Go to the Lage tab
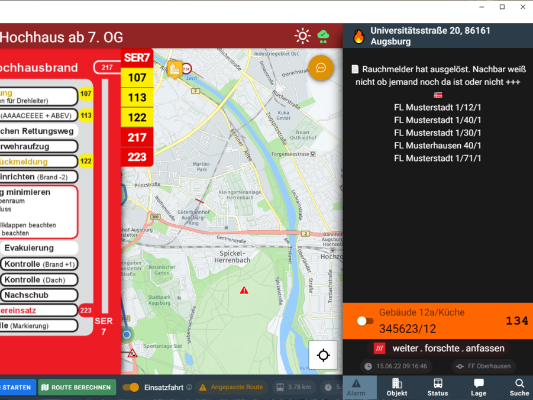Image resolution: width=533 pixels, height=400 pixels. (x=479, y=388)
